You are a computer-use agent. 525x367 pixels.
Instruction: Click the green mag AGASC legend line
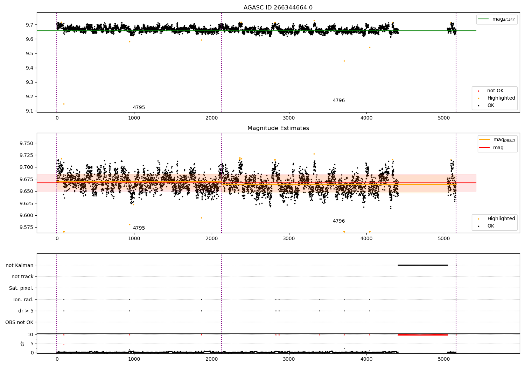(484, 19)
